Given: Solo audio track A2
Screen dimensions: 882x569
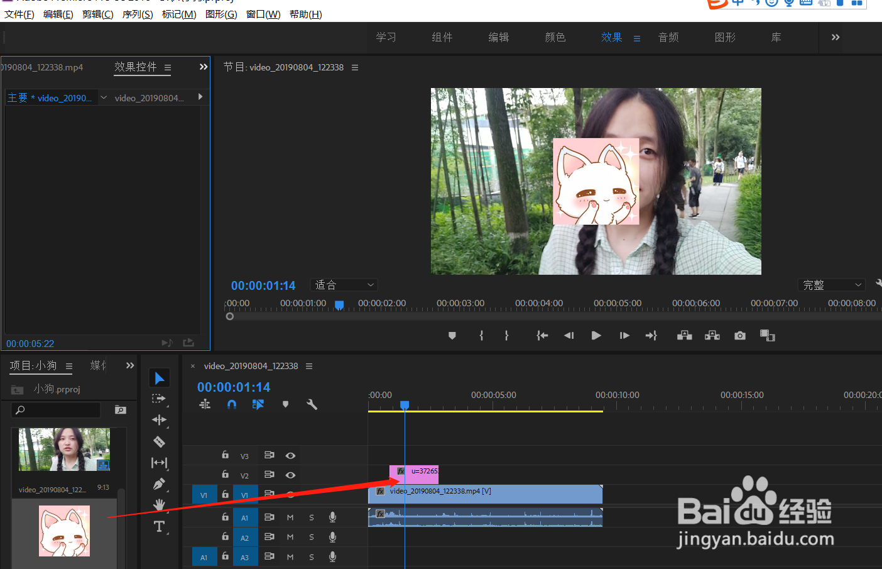Looking at the screenshot, I should pyautogui.click(x=312, y=537).
